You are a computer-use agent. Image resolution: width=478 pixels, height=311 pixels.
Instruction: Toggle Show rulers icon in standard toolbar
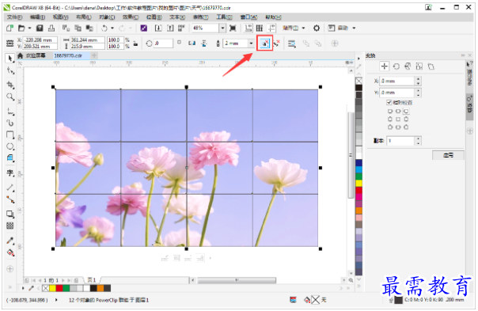click(x=248, y=28)
